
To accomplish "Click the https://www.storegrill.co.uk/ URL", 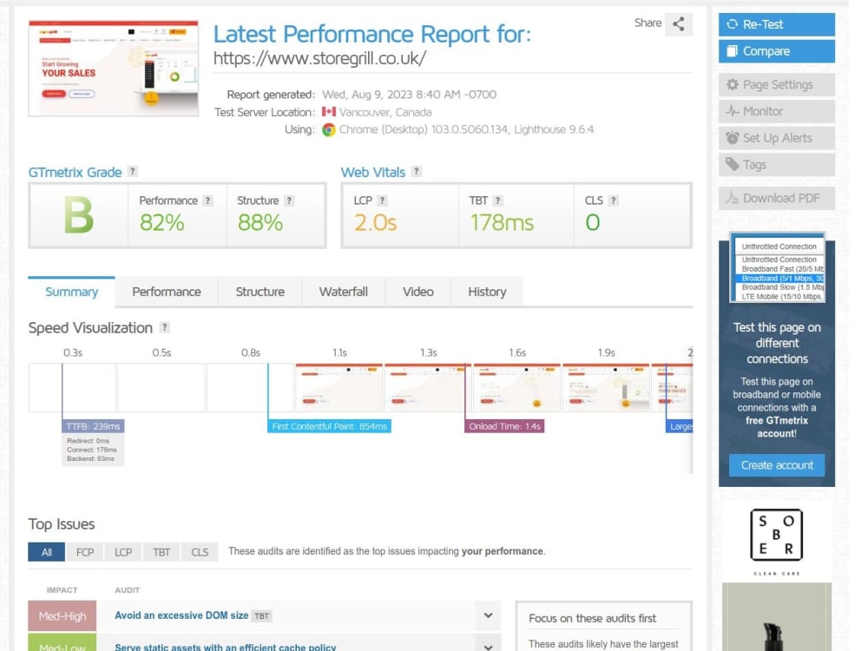I will click(320, 58).
